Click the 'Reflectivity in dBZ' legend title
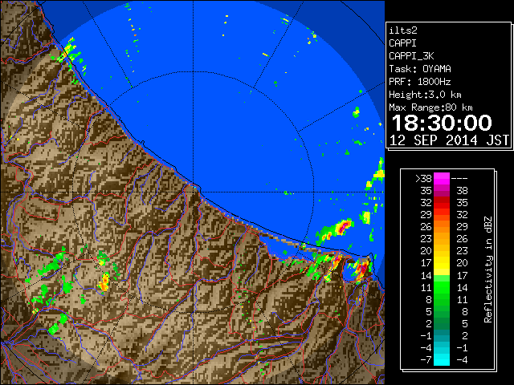Image resolution: width=514 pixels, height=385 pixels. [488, 269]
